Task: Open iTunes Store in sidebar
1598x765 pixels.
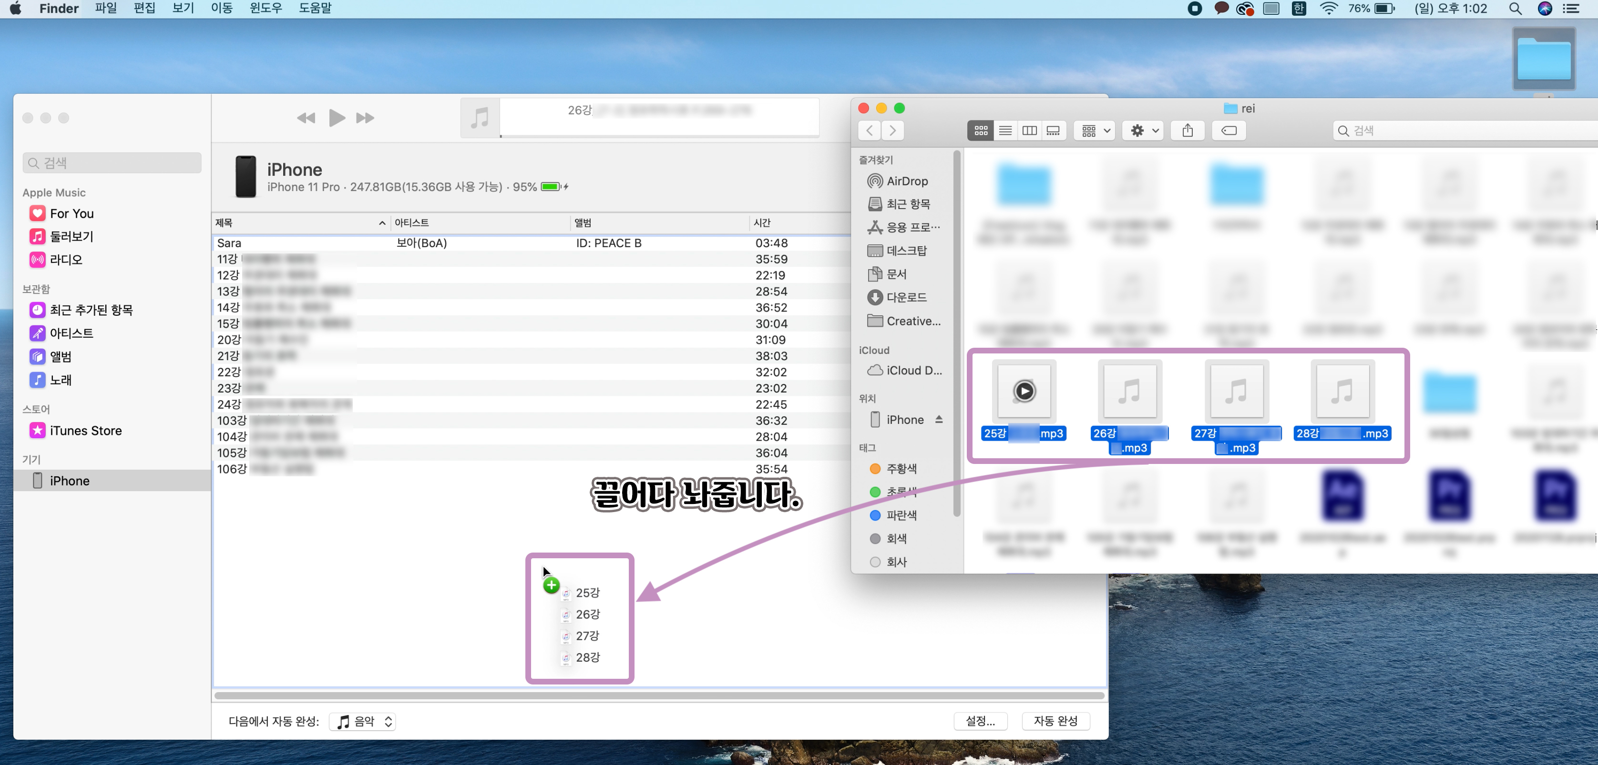Action: [85, 430]
